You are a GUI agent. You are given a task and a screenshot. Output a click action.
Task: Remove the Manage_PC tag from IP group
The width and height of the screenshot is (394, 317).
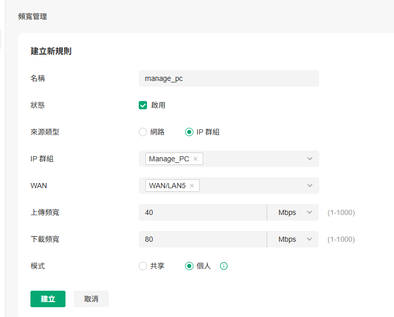tap(195, 159)
